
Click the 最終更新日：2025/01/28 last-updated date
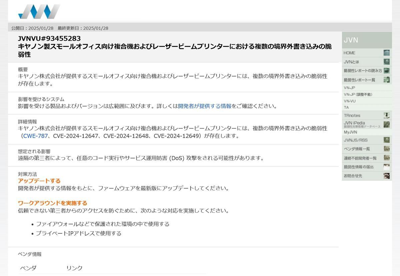click(x=83, y=28)
